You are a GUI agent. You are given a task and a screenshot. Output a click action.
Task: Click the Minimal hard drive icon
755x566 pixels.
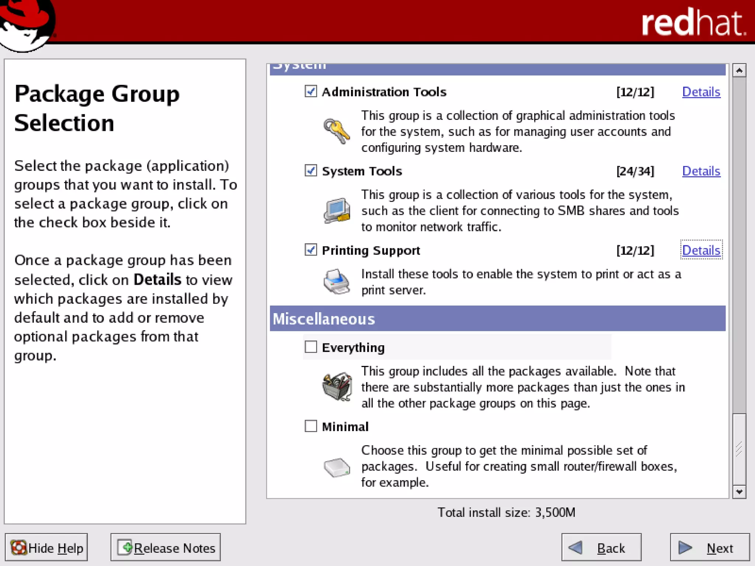coord(337,467)
